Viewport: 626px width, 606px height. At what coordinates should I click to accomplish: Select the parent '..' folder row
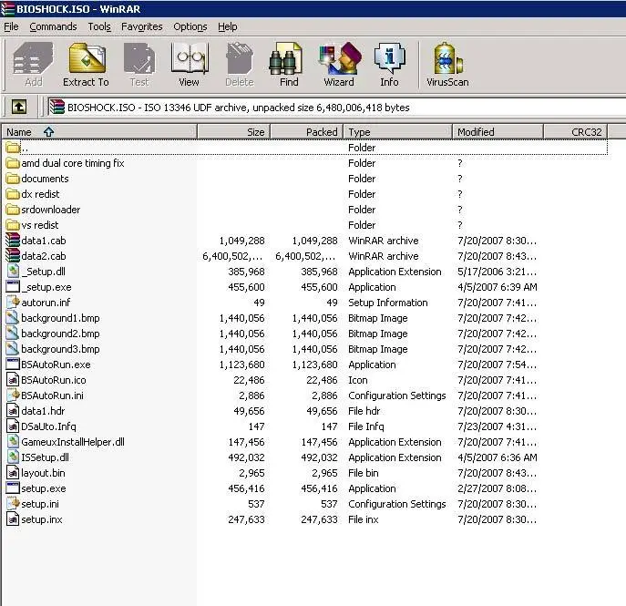(304, 148)
